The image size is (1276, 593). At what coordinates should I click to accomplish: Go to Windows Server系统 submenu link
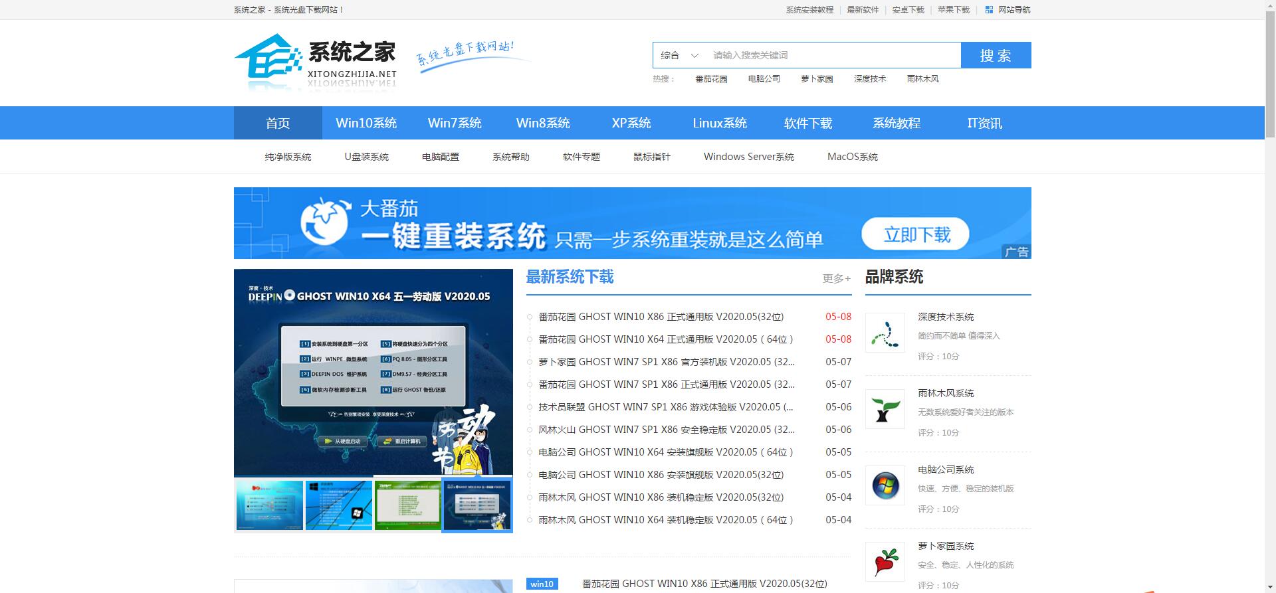click(749, 157)
